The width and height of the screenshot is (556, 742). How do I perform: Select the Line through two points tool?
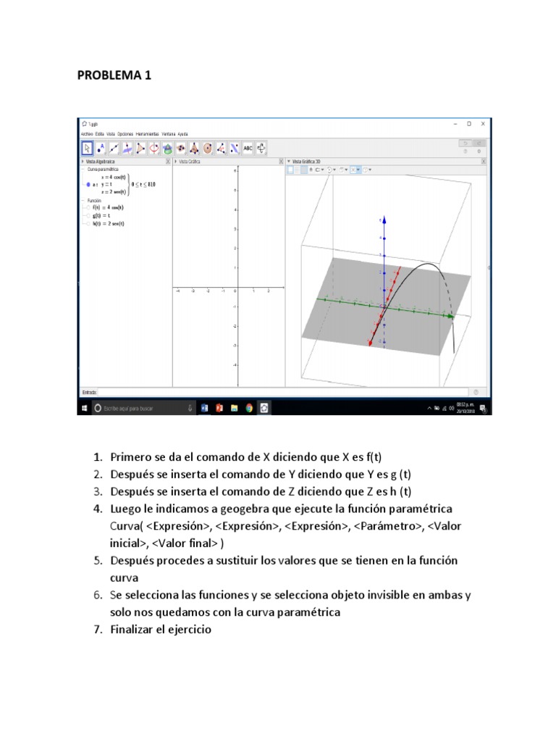click(114, 148)
